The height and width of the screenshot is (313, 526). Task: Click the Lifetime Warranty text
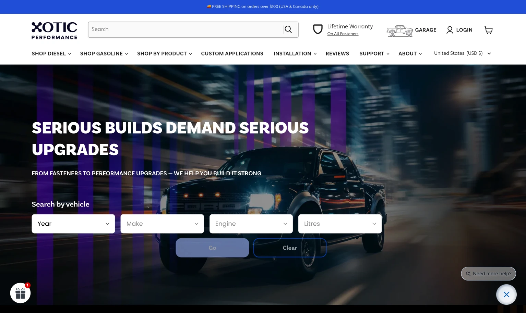350,27
